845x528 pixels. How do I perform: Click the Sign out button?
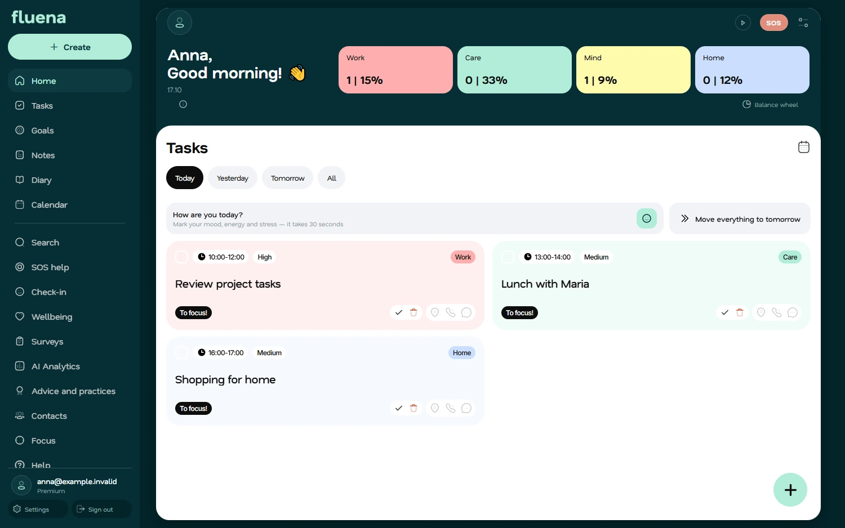pyautogui.click(x=101, y=509)
